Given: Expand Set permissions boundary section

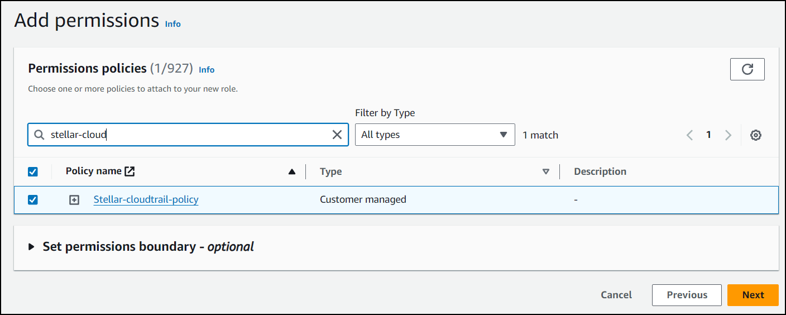Looking at the screenshot, I should click(32, 247).
